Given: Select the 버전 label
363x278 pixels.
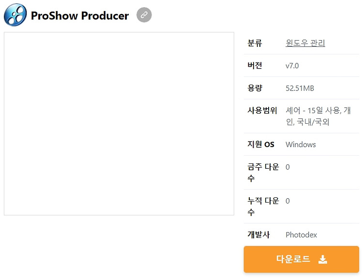Looking at the screenshot, I should pyautogui.click(x=255, y=65).
